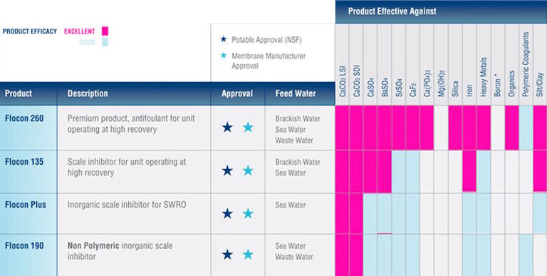Click the dark blue star in Flocon 135 row
This screenshot has height=276, width=547.
click(227, 170)
